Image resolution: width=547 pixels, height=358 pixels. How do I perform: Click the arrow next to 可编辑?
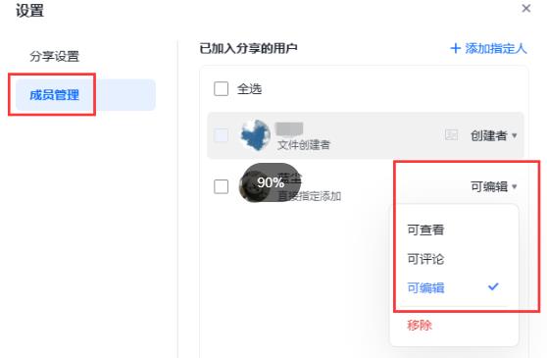click(515, 186)
